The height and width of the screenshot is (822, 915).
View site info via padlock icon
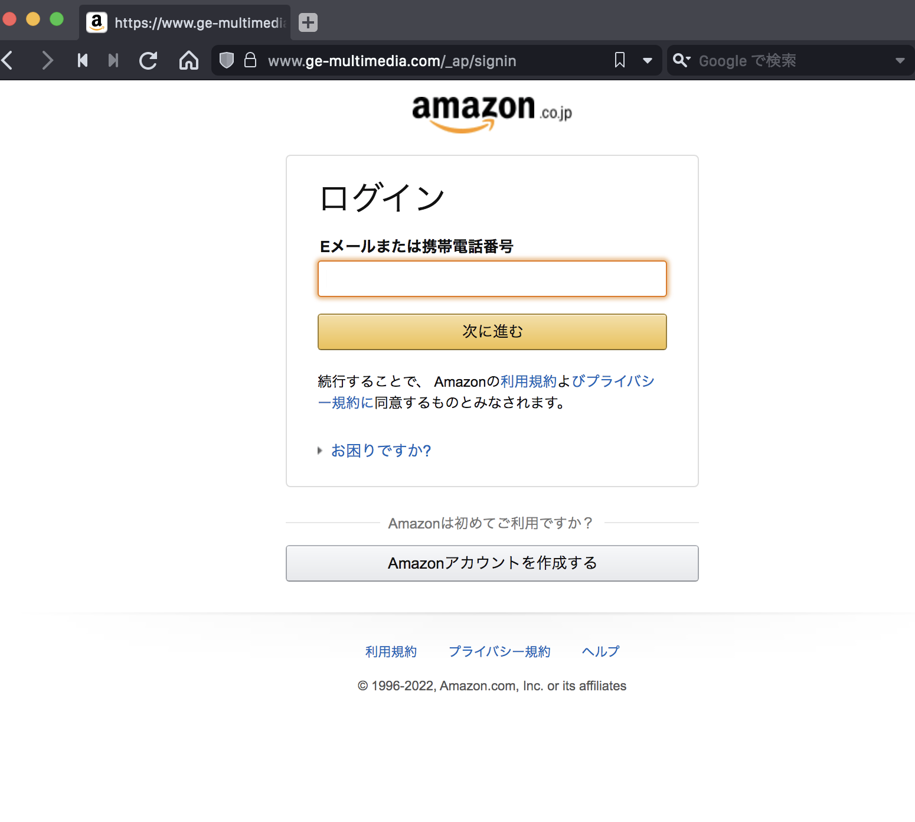(x=250, y=60)
